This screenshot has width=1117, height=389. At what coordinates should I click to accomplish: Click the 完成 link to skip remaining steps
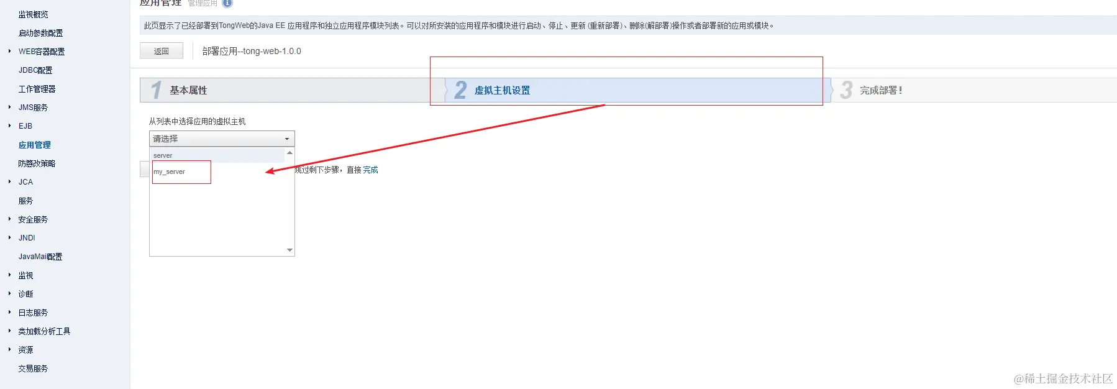pyautogui.click(x=370, y=170)
